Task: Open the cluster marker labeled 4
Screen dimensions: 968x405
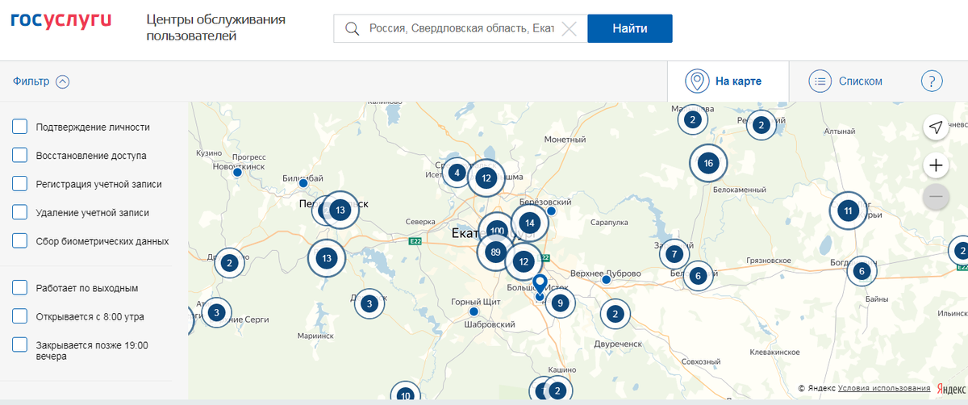Action: pos(457,173)
